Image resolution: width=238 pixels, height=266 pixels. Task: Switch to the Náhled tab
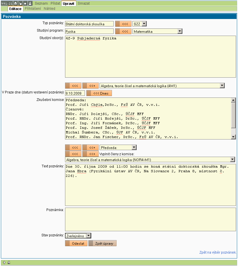[x=49, y=9]
